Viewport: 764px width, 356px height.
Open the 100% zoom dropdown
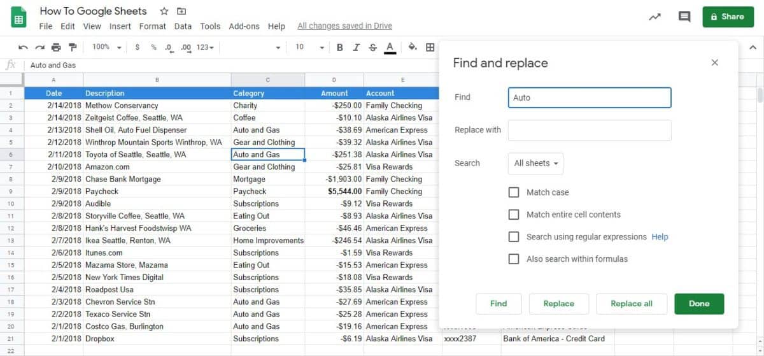point(106,47)
